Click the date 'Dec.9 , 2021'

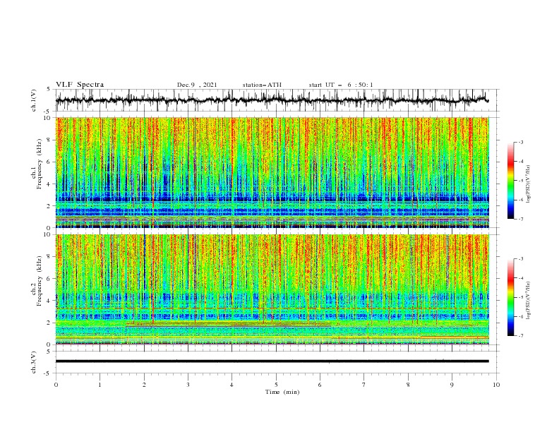197,85
